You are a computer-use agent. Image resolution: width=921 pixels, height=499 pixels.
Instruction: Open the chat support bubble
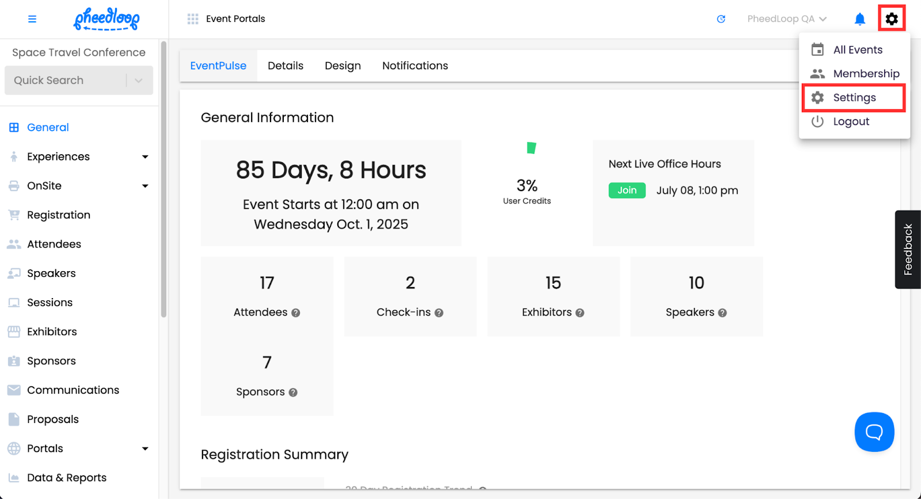pos(874,432)
